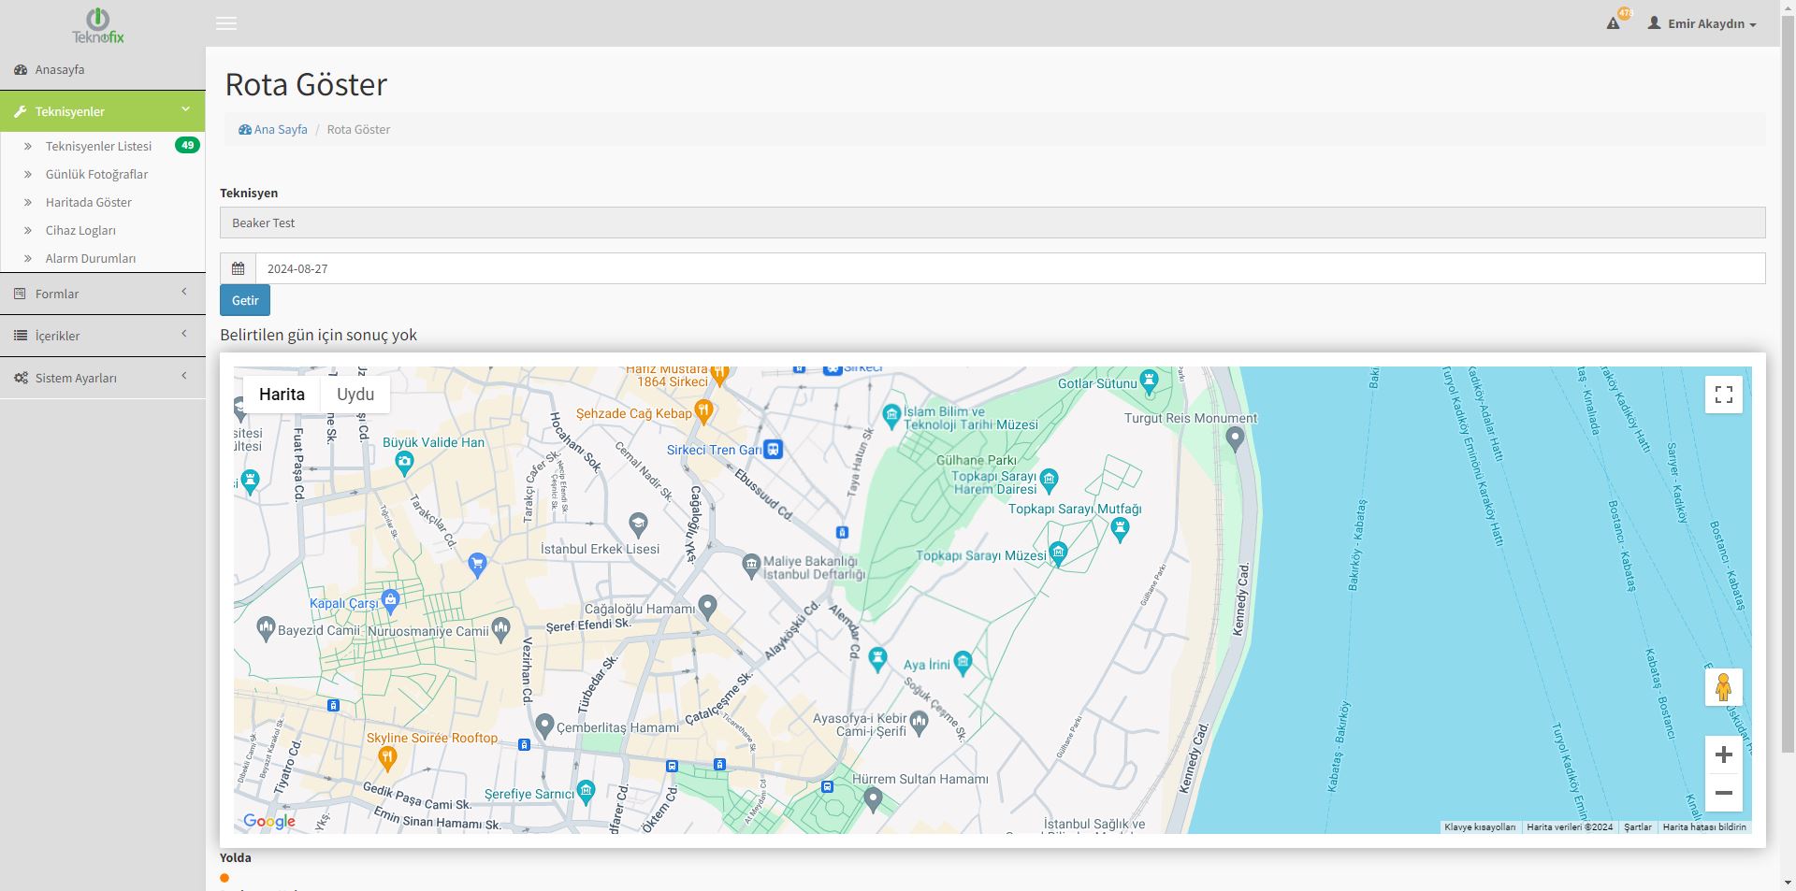The image size is (1796, 891).
Task: Expand the Sistem Ayarları menu
Action: [x=102, y=378]
